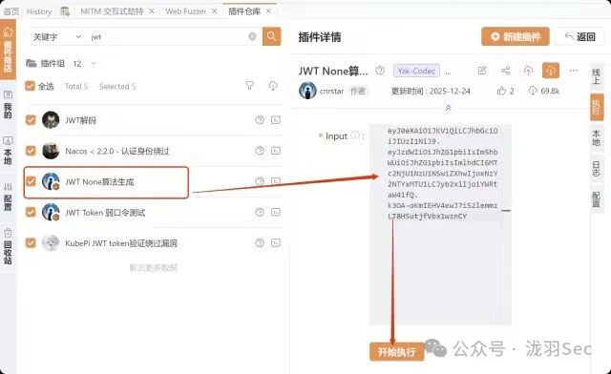611x374 pixels.
Task: Click the jwt search input field
Action: (169, 36)
